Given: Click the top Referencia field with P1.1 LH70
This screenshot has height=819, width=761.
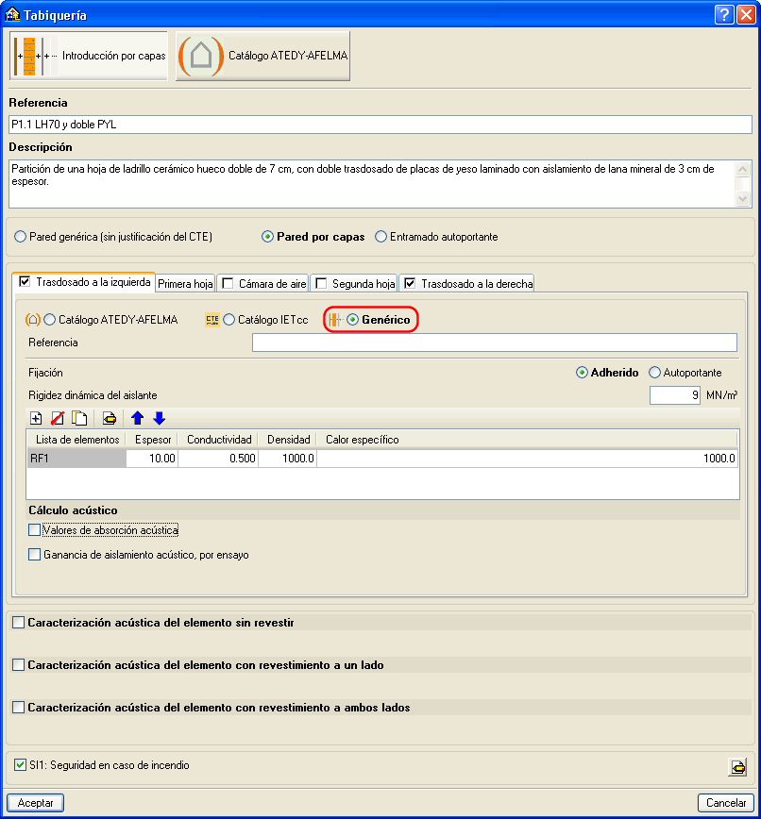Looking at the screenshot, I should pyautogui.click(x=380, y=125).
